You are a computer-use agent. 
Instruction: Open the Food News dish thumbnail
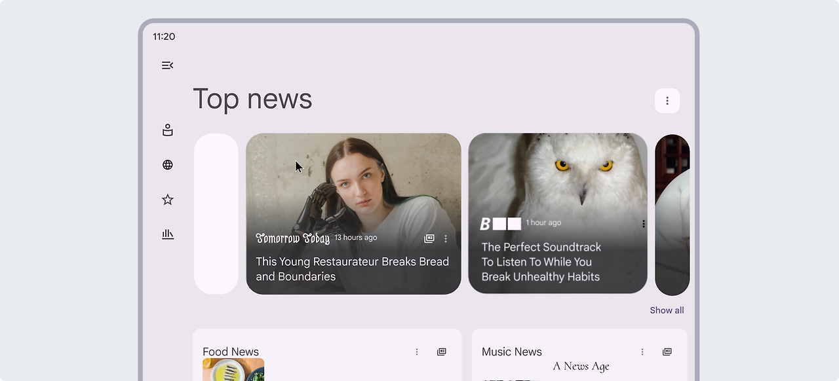point(233,369)
